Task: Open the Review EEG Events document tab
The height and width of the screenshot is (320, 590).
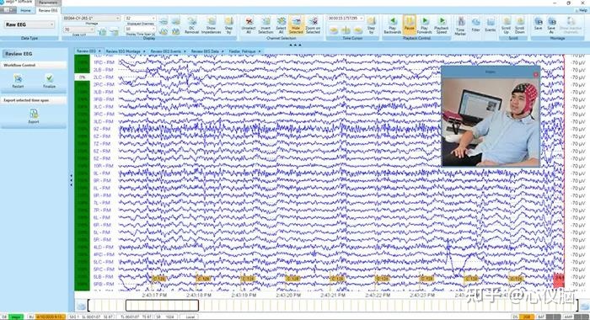Action: (165, 51)
